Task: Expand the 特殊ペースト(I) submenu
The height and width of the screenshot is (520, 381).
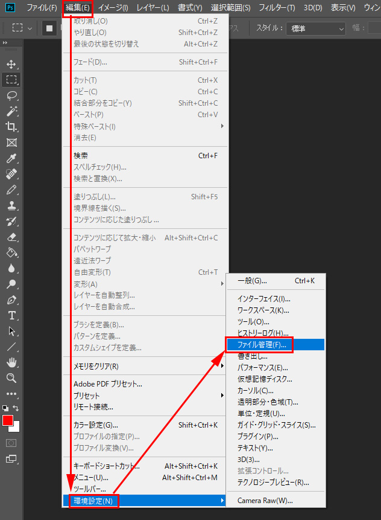Action: 145,126
